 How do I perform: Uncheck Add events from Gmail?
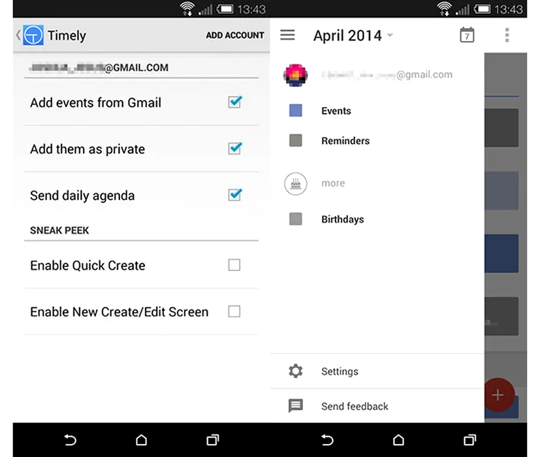(x=234, y=102)
